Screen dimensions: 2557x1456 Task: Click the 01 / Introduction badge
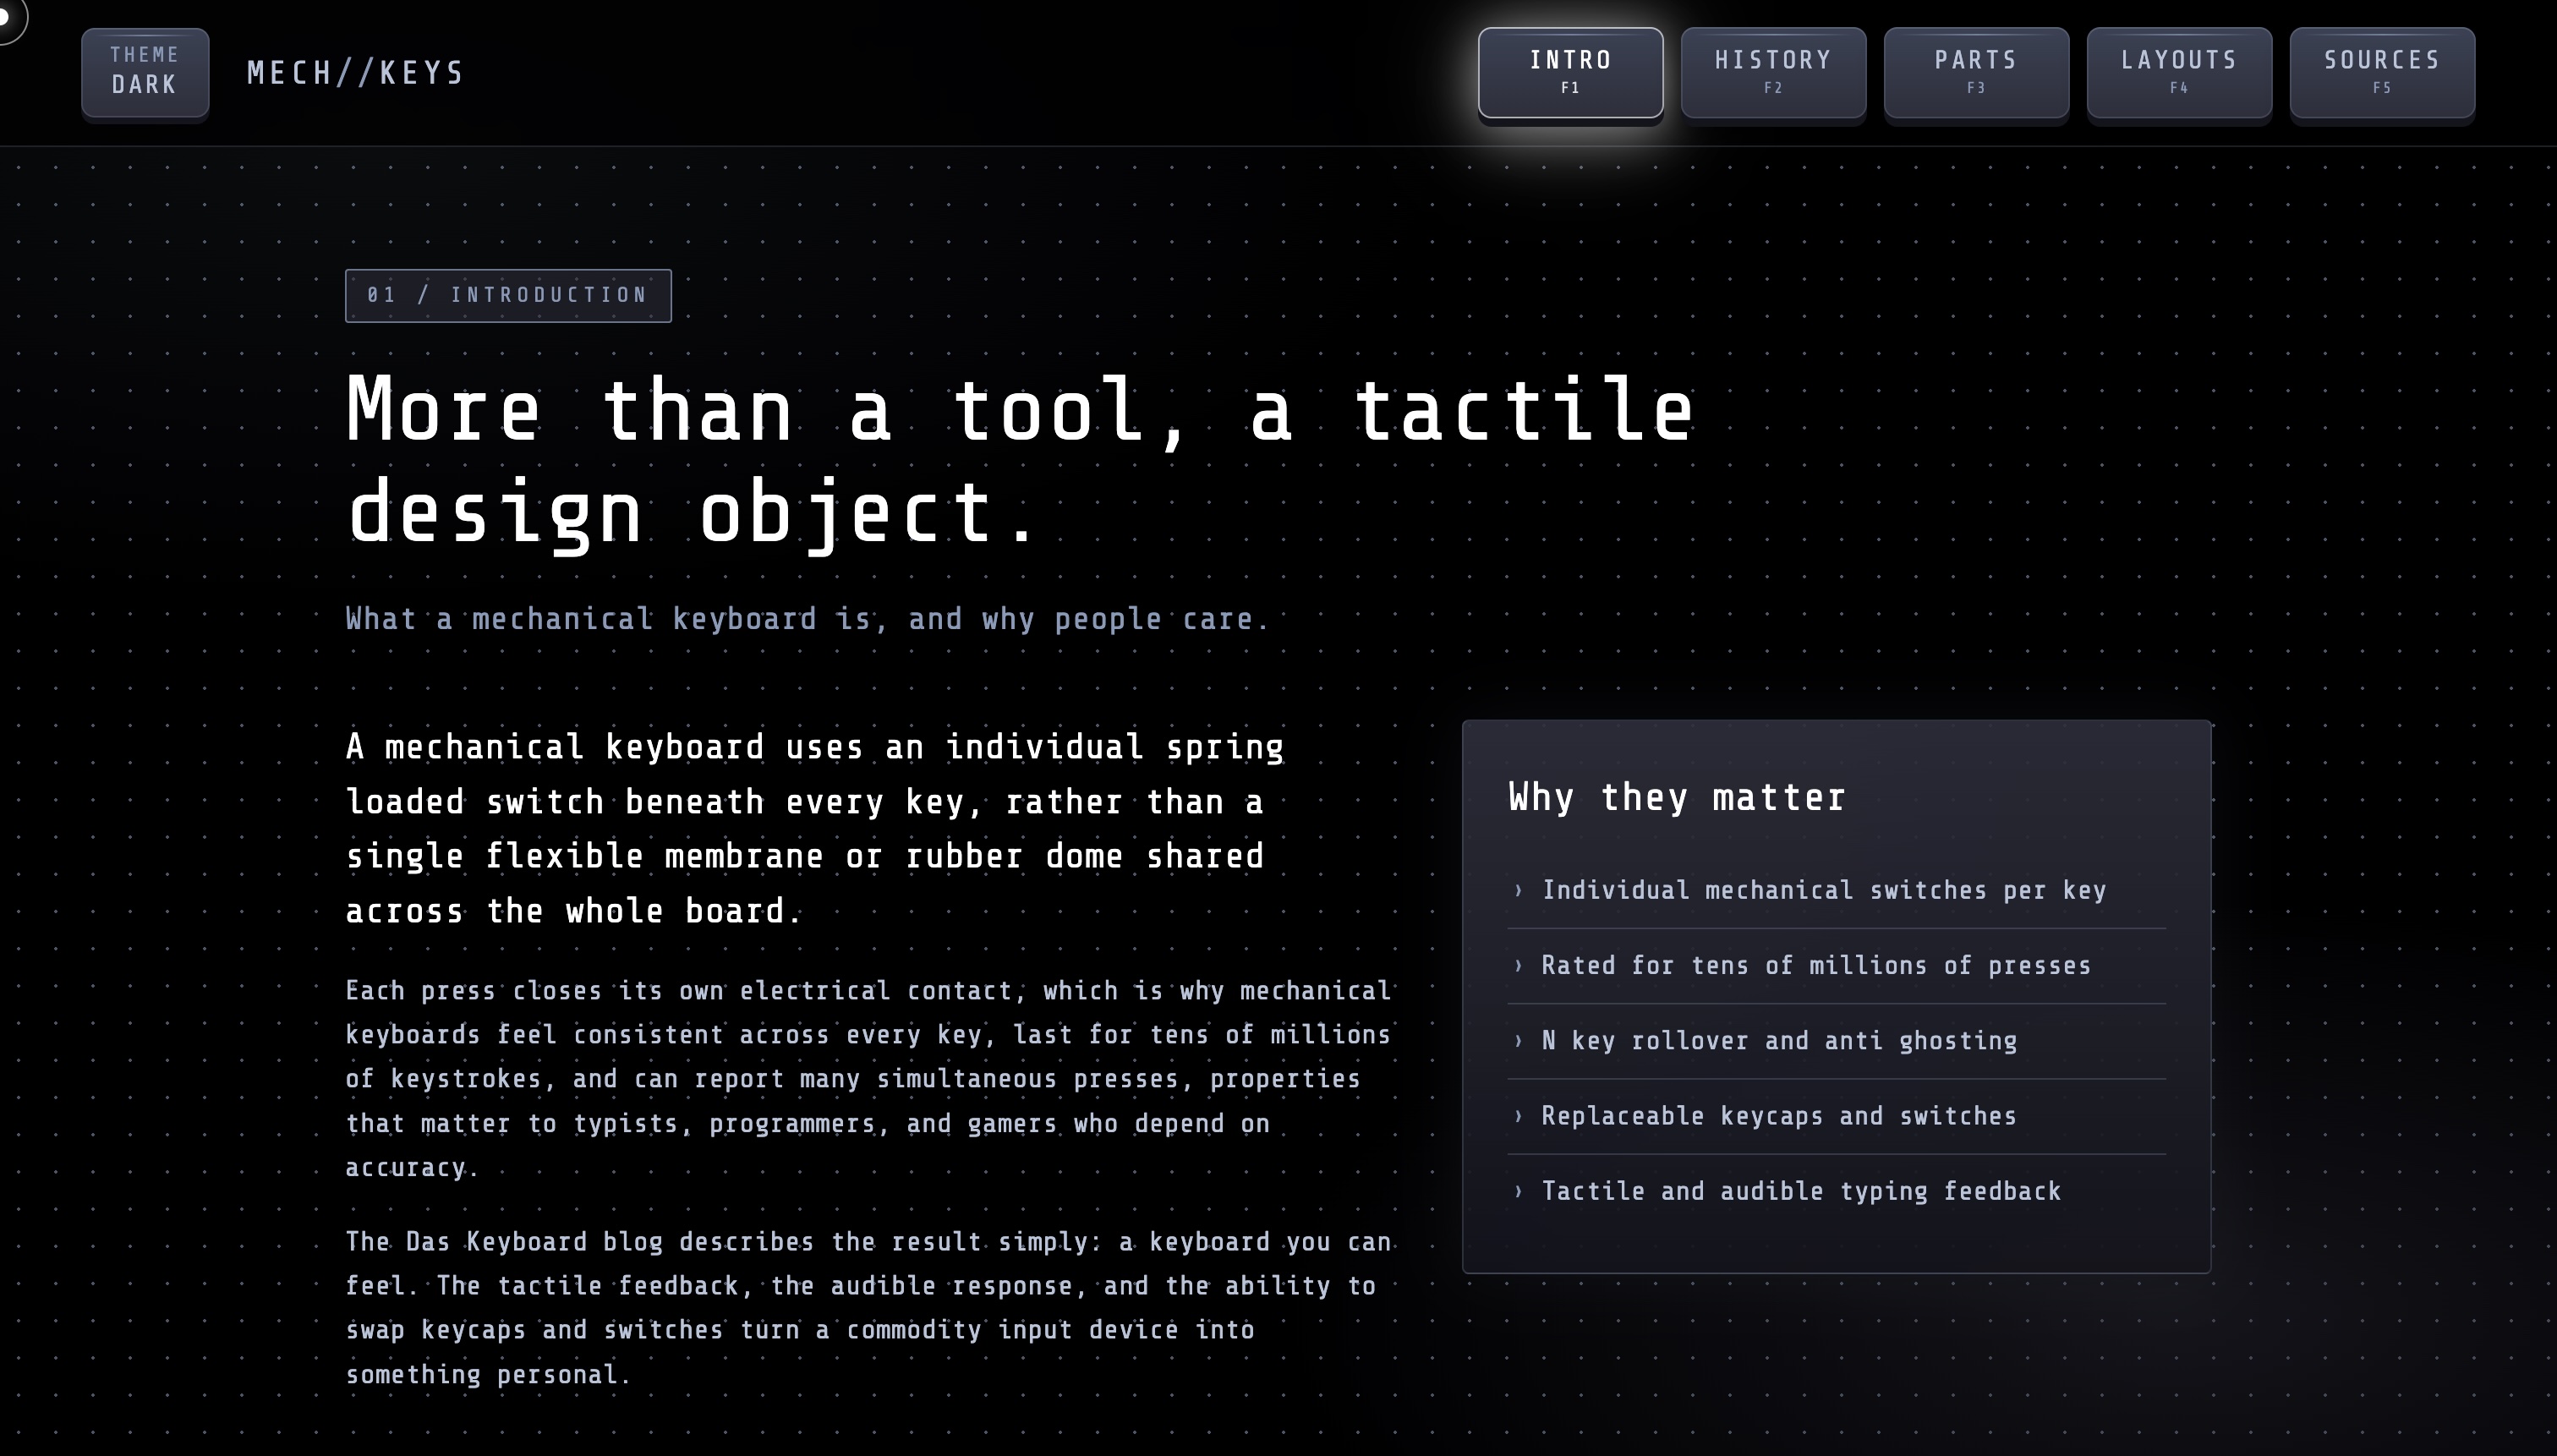click(x=508, y=295)
